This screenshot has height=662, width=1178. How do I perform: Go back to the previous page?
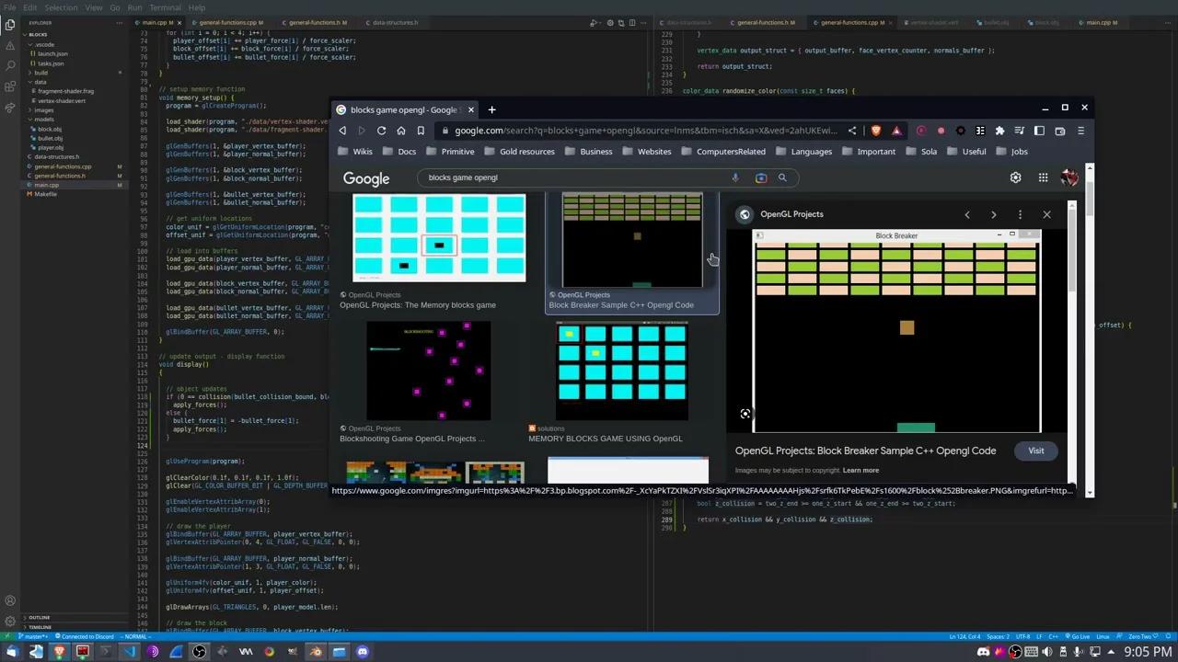[x=342, y=131]
